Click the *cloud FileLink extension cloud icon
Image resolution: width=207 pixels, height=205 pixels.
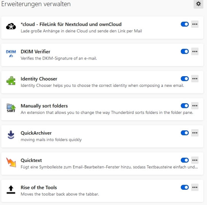click(11, 26)
